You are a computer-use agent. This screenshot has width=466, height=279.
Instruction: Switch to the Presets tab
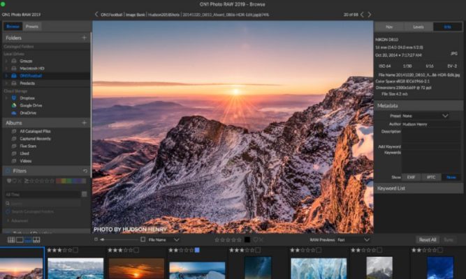[x=32, y=27]
